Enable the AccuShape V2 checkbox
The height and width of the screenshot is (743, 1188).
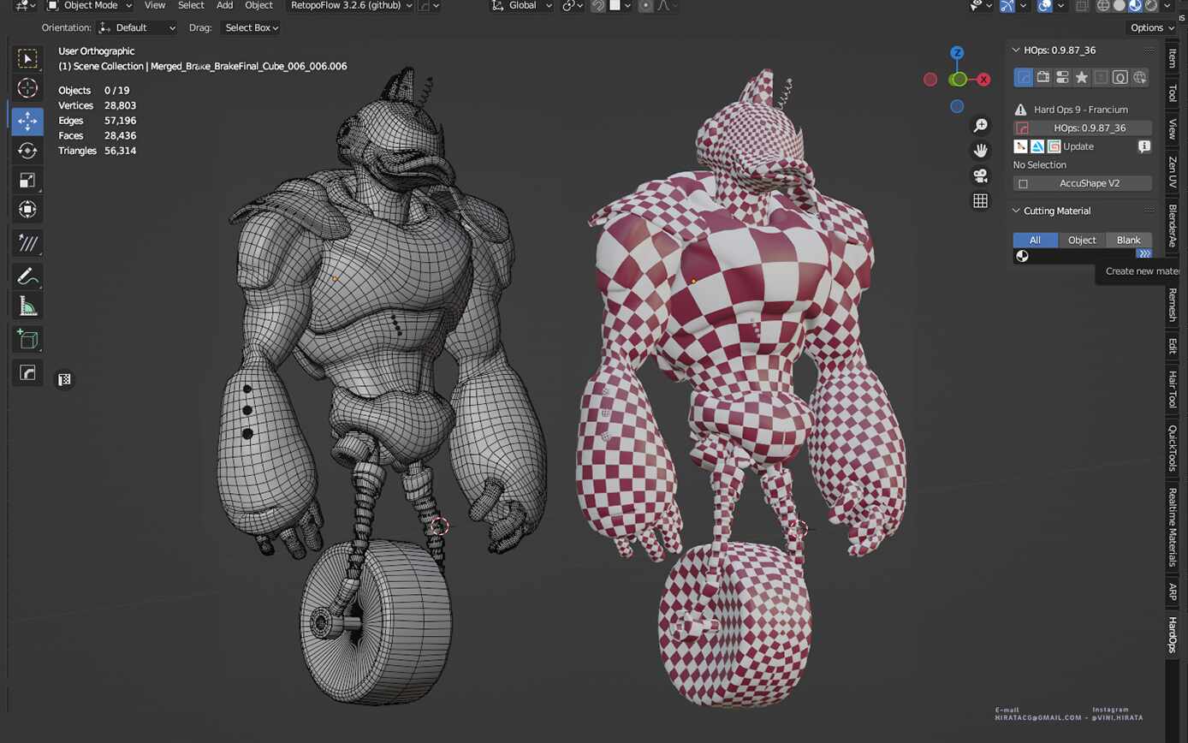(1023, 184)
